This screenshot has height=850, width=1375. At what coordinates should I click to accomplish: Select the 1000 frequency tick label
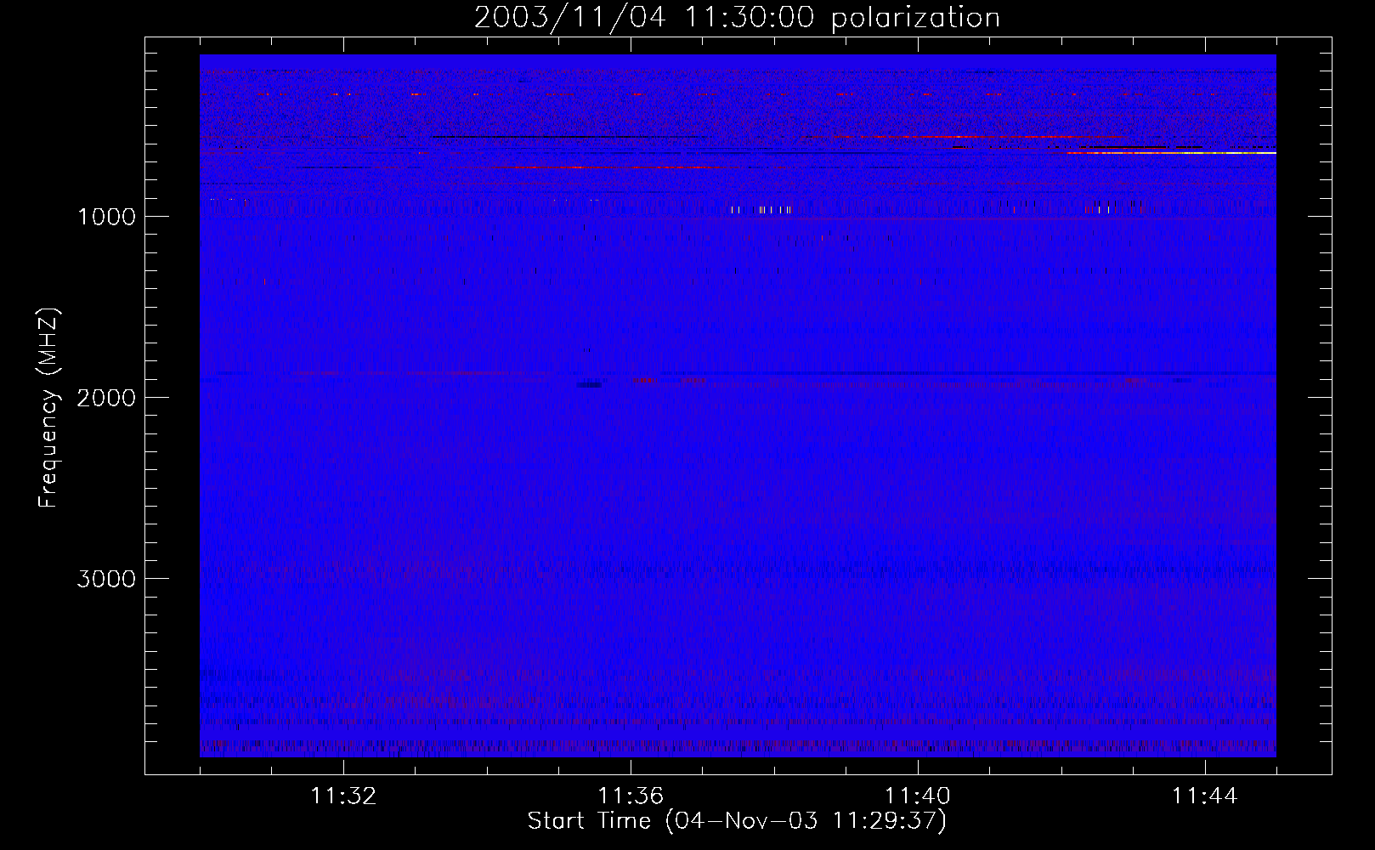pos(106,217)
